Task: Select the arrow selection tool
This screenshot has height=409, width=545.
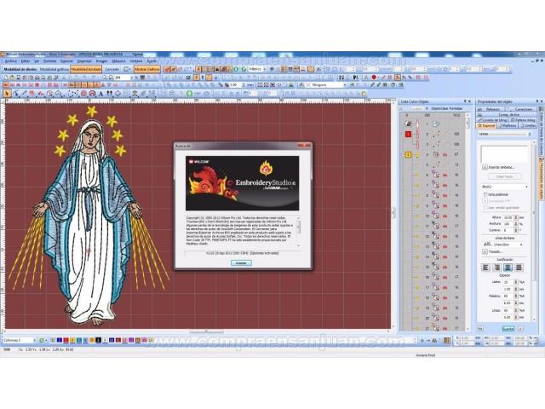Action: [x=7, y=94]
